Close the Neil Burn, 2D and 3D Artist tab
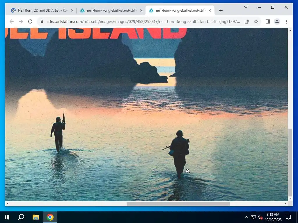This screenshot has width=298, height=223. pos(72,11)
